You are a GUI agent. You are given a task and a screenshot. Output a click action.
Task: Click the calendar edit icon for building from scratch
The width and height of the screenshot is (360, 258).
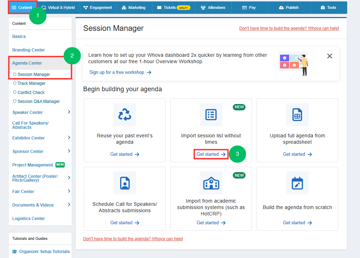pos(297,183)
